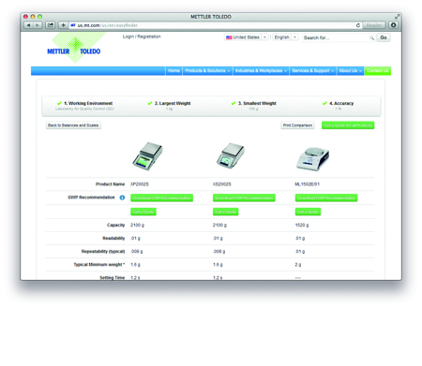Go forward with the browser forward arrow
Image resolution: width=422 pixels, height=366 pixels.
(38, 25)
